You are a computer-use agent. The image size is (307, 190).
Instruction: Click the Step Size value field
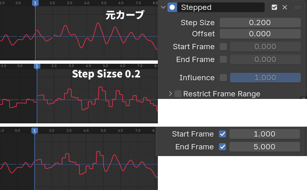[260, 22]
